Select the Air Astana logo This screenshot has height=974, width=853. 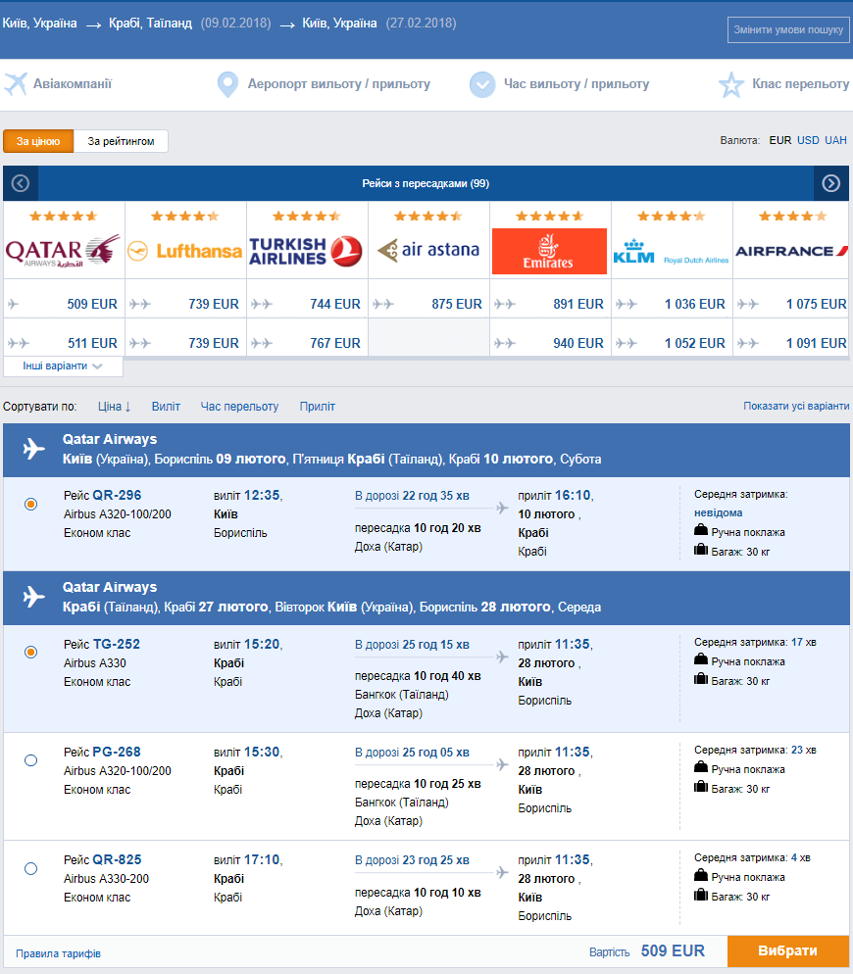click(x=428, y=250)
